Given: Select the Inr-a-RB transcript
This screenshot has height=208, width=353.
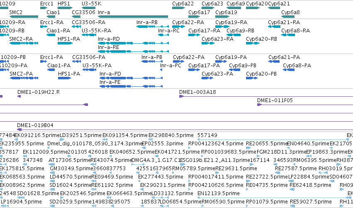Looking at the screenshot, I should pos(153,27).
